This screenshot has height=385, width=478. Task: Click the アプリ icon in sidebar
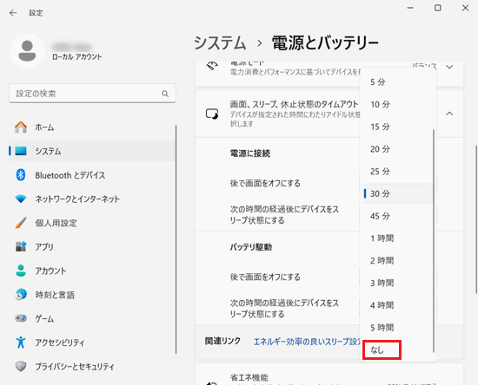[x=21, y=246]
